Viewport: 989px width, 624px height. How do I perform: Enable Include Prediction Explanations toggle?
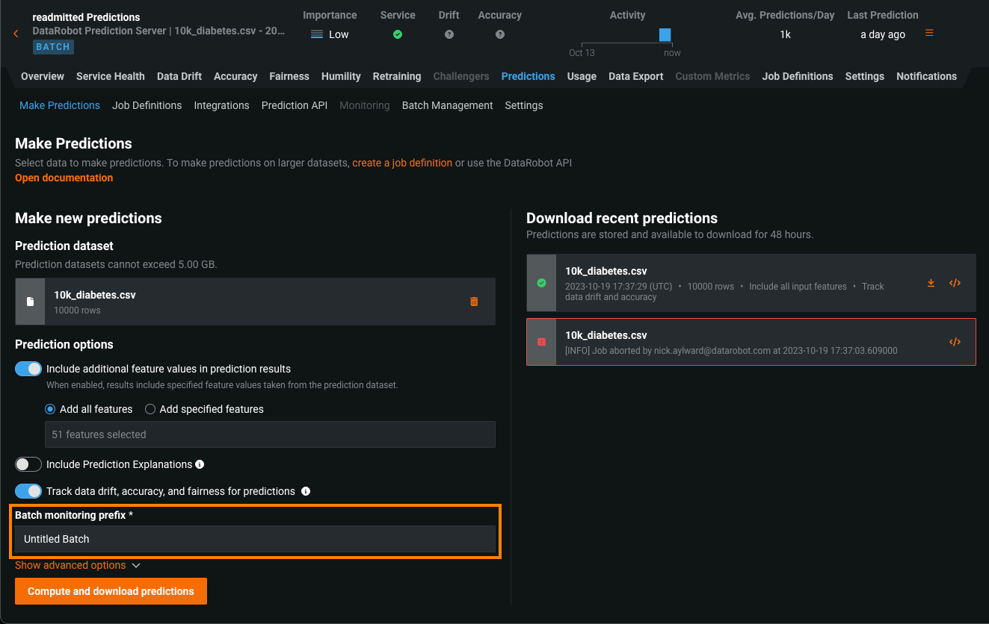point(28,464)
